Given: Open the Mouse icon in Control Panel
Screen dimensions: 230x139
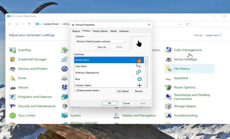Looking at the screenshot, I should (12, 88).
